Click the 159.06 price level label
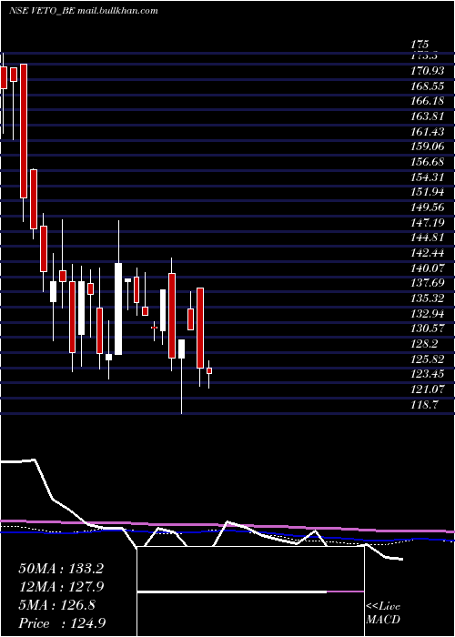This screenshot has width=455, height=637. pyautogui.click(x=428, y=147)
